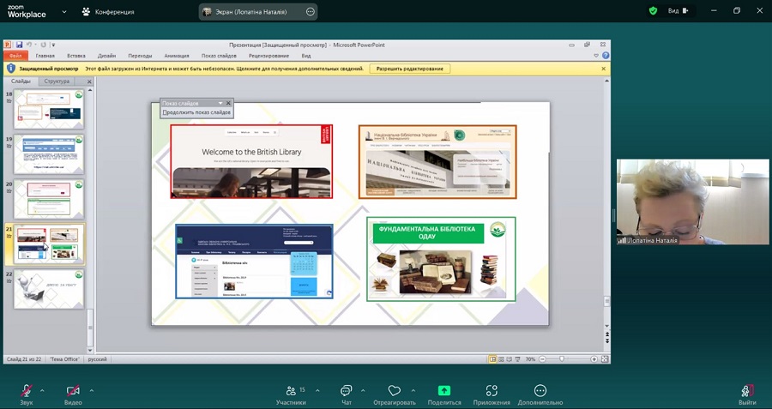The image size is (772, 409).
Task: Switch to Normal view in the status bar
Action: click(493, 359)
